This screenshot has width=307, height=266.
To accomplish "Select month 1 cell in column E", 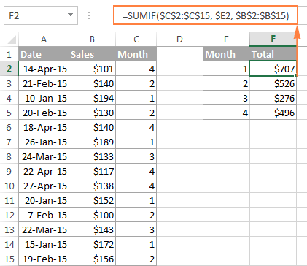I will 226,69.
